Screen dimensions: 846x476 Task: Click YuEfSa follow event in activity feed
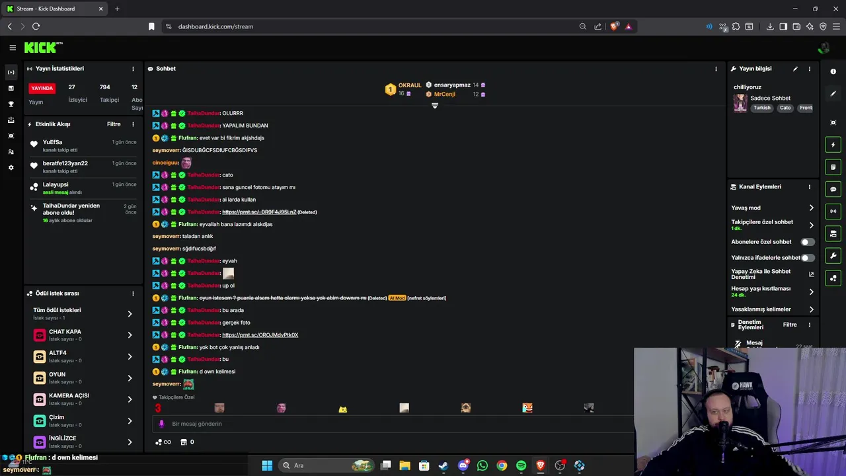tap(83, 145)
